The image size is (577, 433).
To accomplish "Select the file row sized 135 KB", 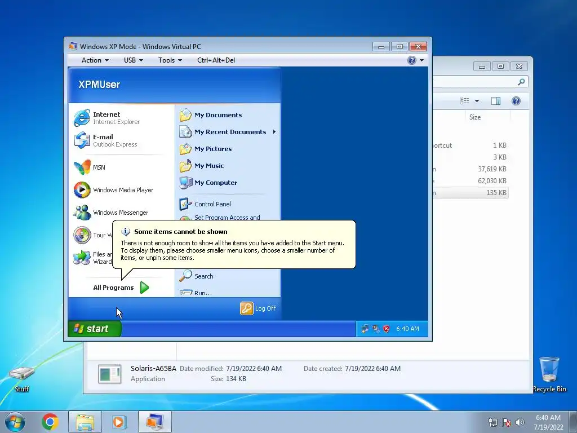I will pos(471,193).
